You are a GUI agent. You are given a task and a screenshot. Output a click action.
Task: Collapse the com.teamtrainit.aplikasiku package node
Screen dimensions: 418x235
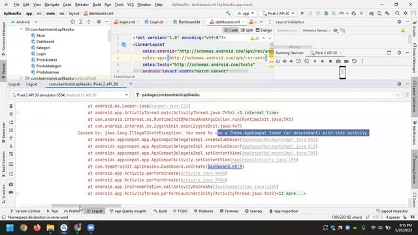pos(22,29)
